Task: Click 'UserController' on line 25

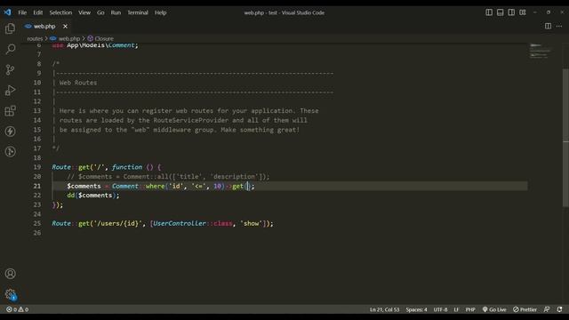Action: (180, 223)
